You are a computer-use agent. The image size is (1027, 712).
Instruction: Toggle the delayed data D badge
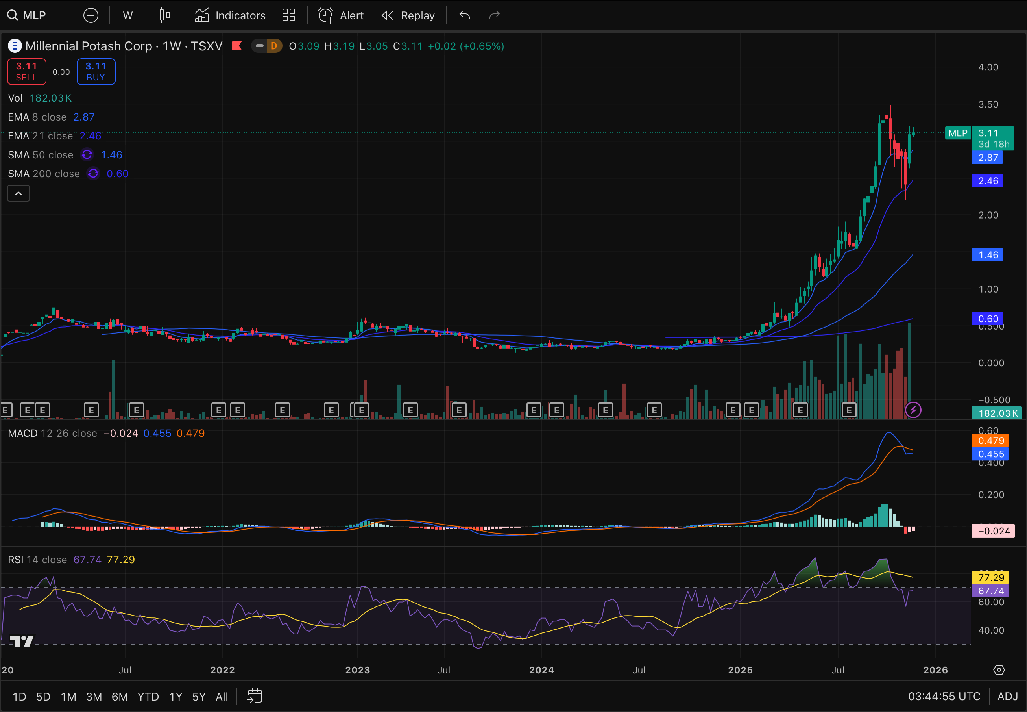coord(274,46)
